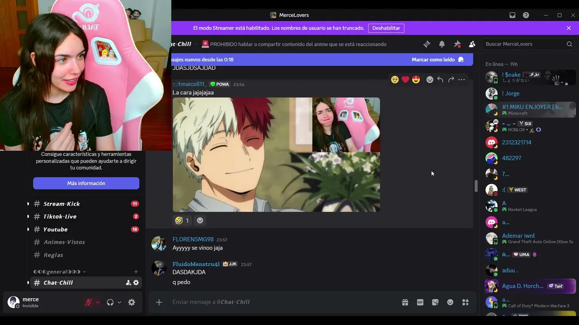Open member aduu .

tap(530, 270)
